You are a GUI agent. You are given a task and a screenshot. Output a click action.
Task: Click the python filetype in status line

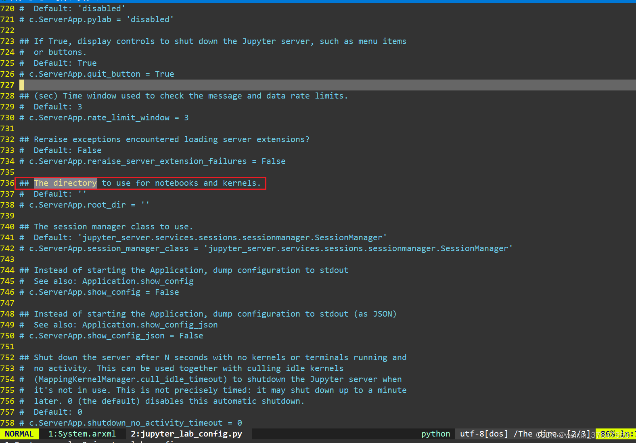click(435, 434)
